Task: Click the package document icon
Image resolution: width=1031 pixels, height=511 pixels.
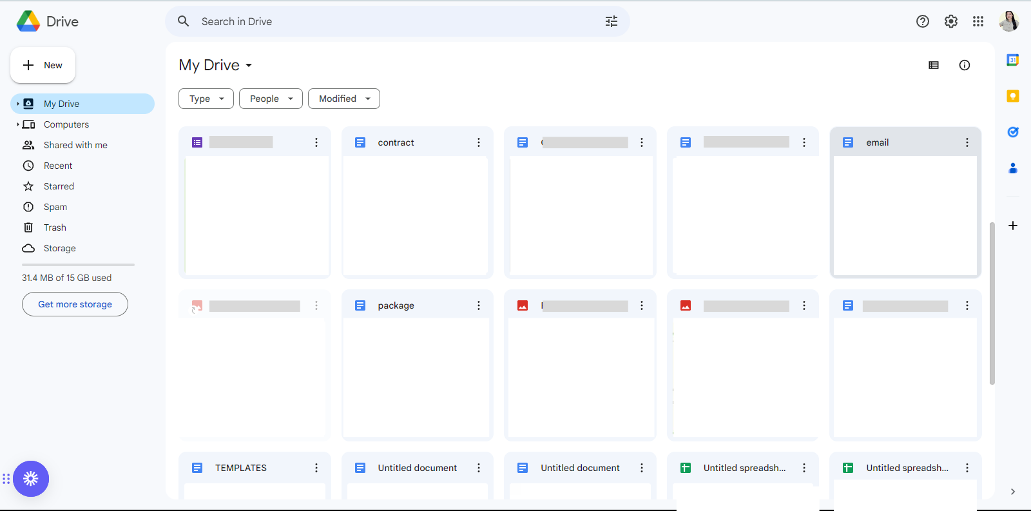Action: click(x=360, y=305)
